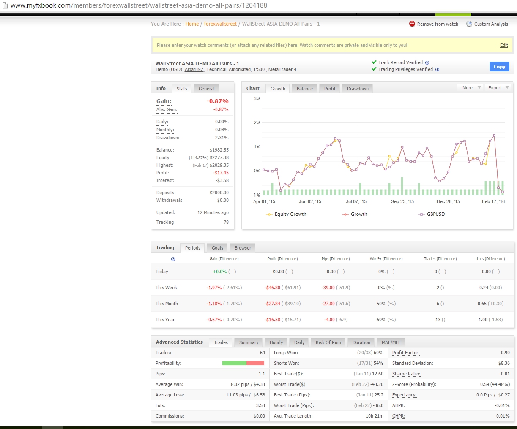
Task: Click the Equity value $2277.38
Action: (x=219, y=157)
